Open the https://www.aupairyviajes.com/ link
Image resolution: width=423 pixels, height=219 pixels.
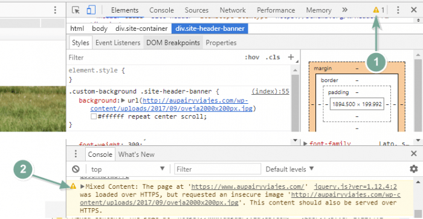coord(248,186)
